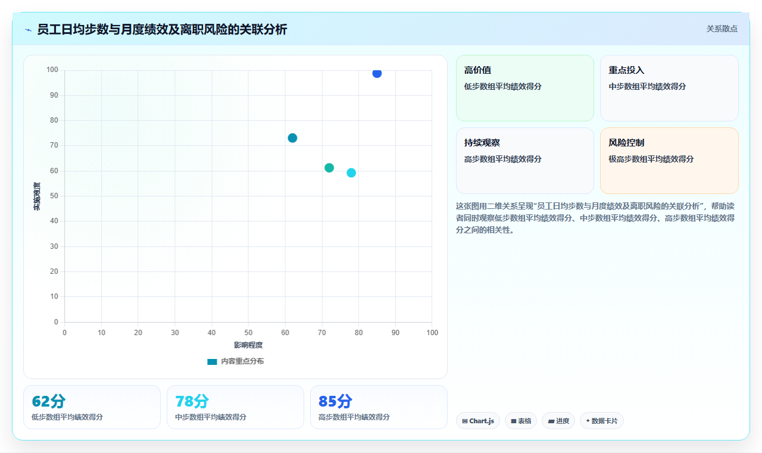Select the green scatter point near 61

(x=329, y=168)
